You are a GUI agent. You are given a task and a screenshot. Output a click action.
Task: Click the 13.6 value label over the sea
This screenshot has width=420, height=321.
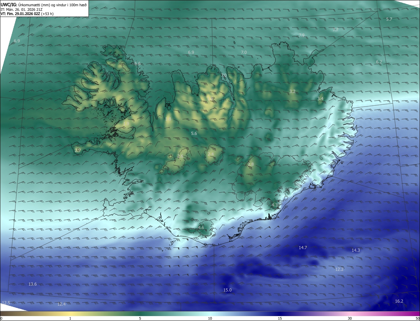tap(33, 284)
